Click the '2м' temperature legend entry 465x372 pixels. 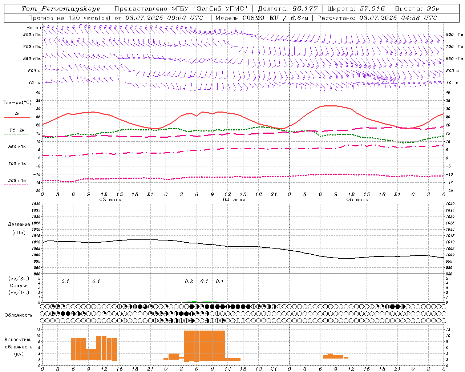tap(17, 113)
